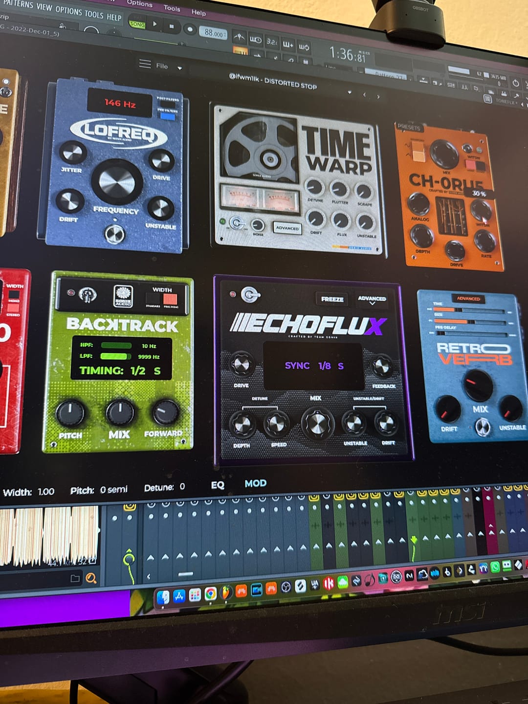This screenshot has width=528, height=704.
Task: Click the Backtrack Pitch knob
Action: coord(70,413)
